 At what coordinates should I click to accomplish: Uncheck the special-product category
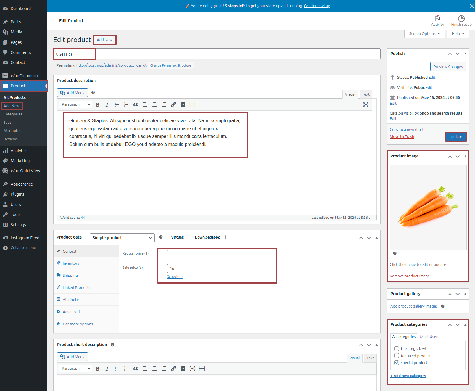click(x=397, y=363)
